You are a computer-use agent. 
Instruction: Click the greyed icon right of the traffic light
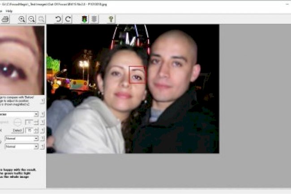94,19
